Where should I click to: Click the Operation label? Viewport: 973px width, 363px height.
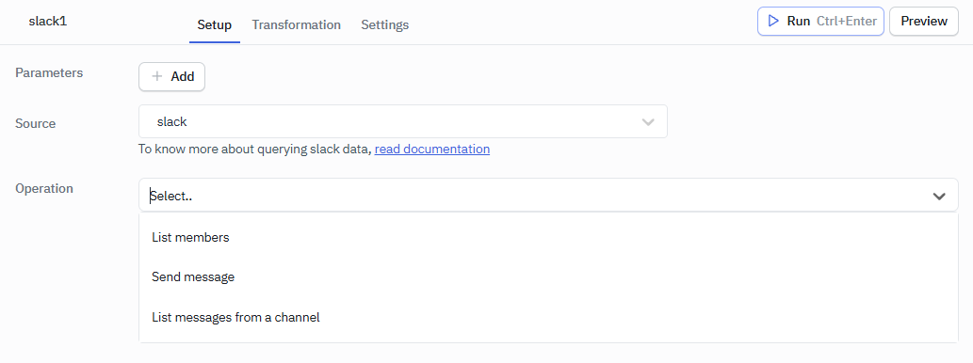(44, 188)
